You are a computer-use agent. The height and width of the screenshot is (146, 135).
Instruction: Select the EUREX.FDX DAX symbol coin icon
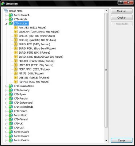tap(16, 44)
